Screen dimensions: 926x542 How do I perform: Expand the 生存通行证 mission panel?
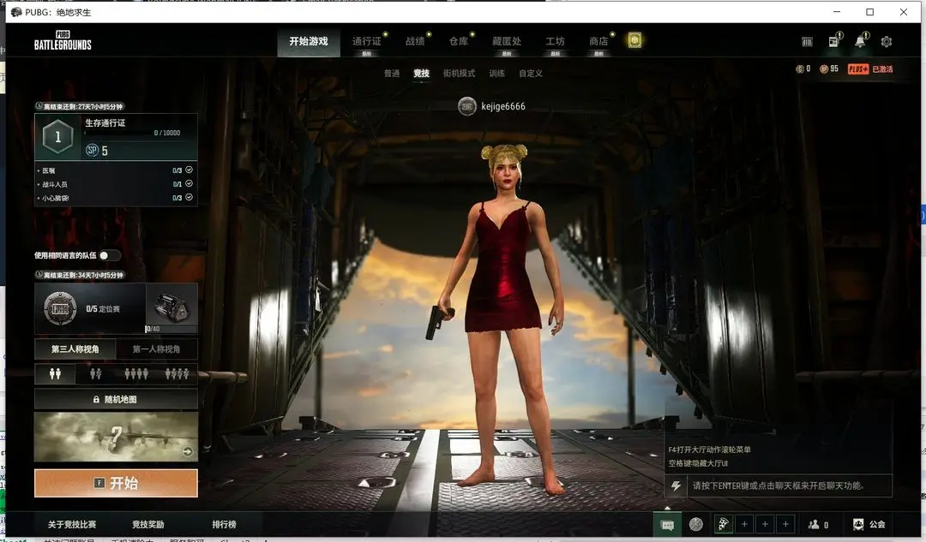coord(116,137)
